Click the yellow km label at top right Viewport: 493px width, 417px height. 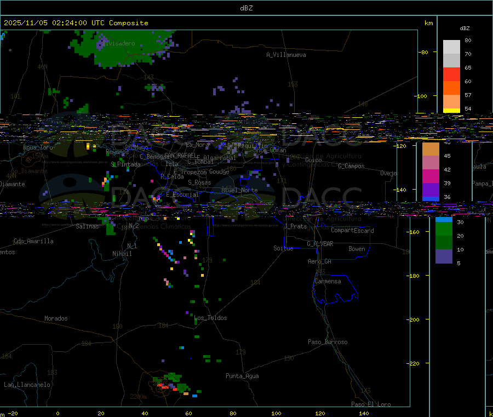[428, 23]
